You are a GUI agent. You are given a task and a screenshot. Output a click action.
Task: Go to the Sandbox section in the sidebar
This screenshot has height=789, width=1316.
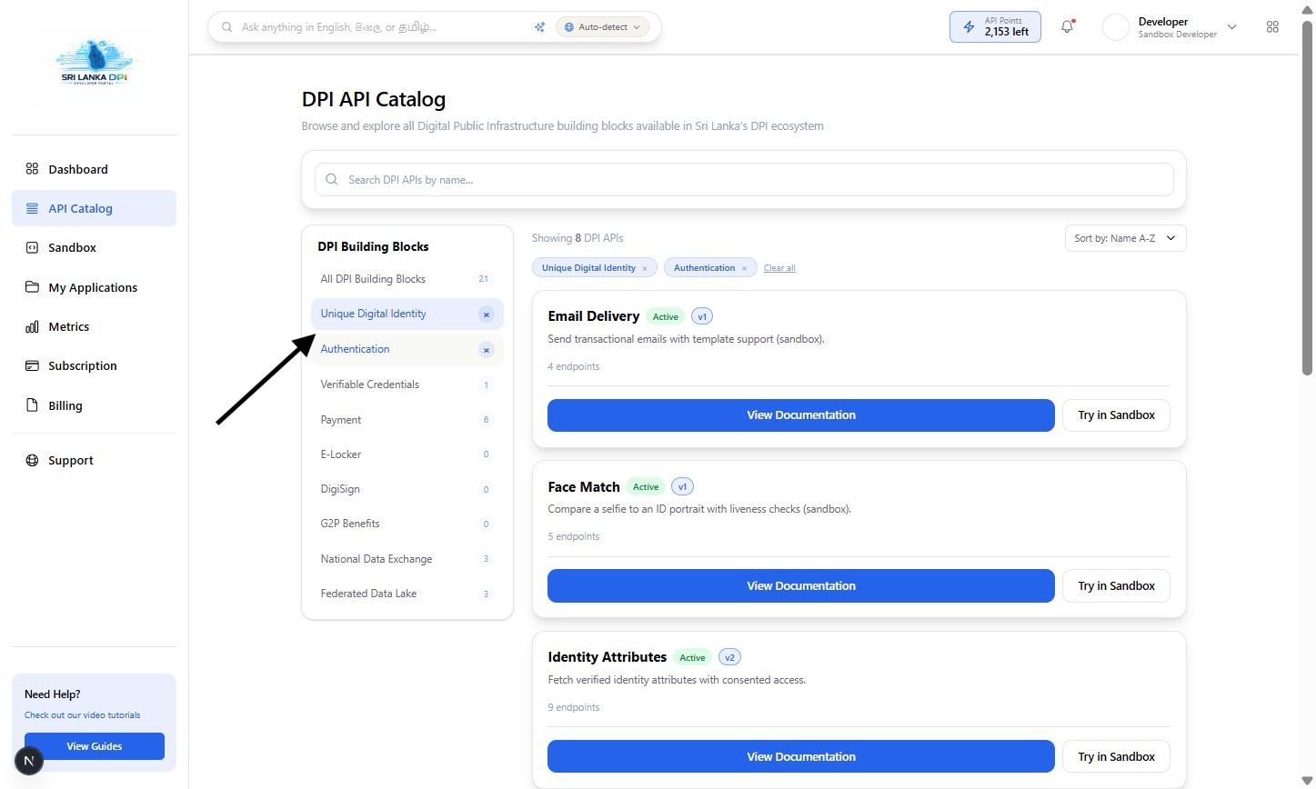pyautogui.click(x=94, y=247)
